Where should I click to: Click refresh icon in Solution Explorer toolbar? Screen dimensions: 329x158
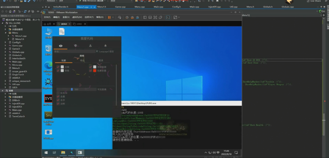coord(25,12)
